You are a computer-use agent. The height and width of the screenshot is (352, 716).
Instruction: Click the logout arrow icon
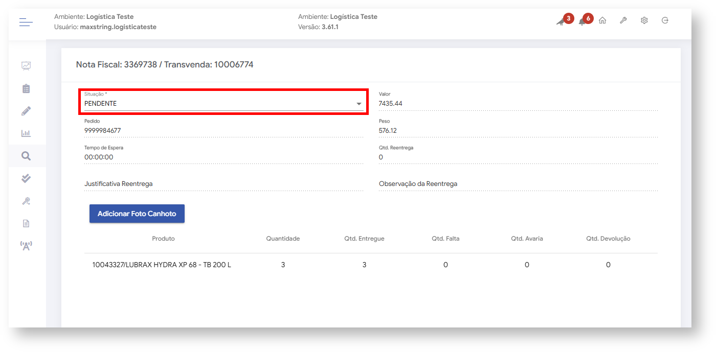click(x=665, y=21)
